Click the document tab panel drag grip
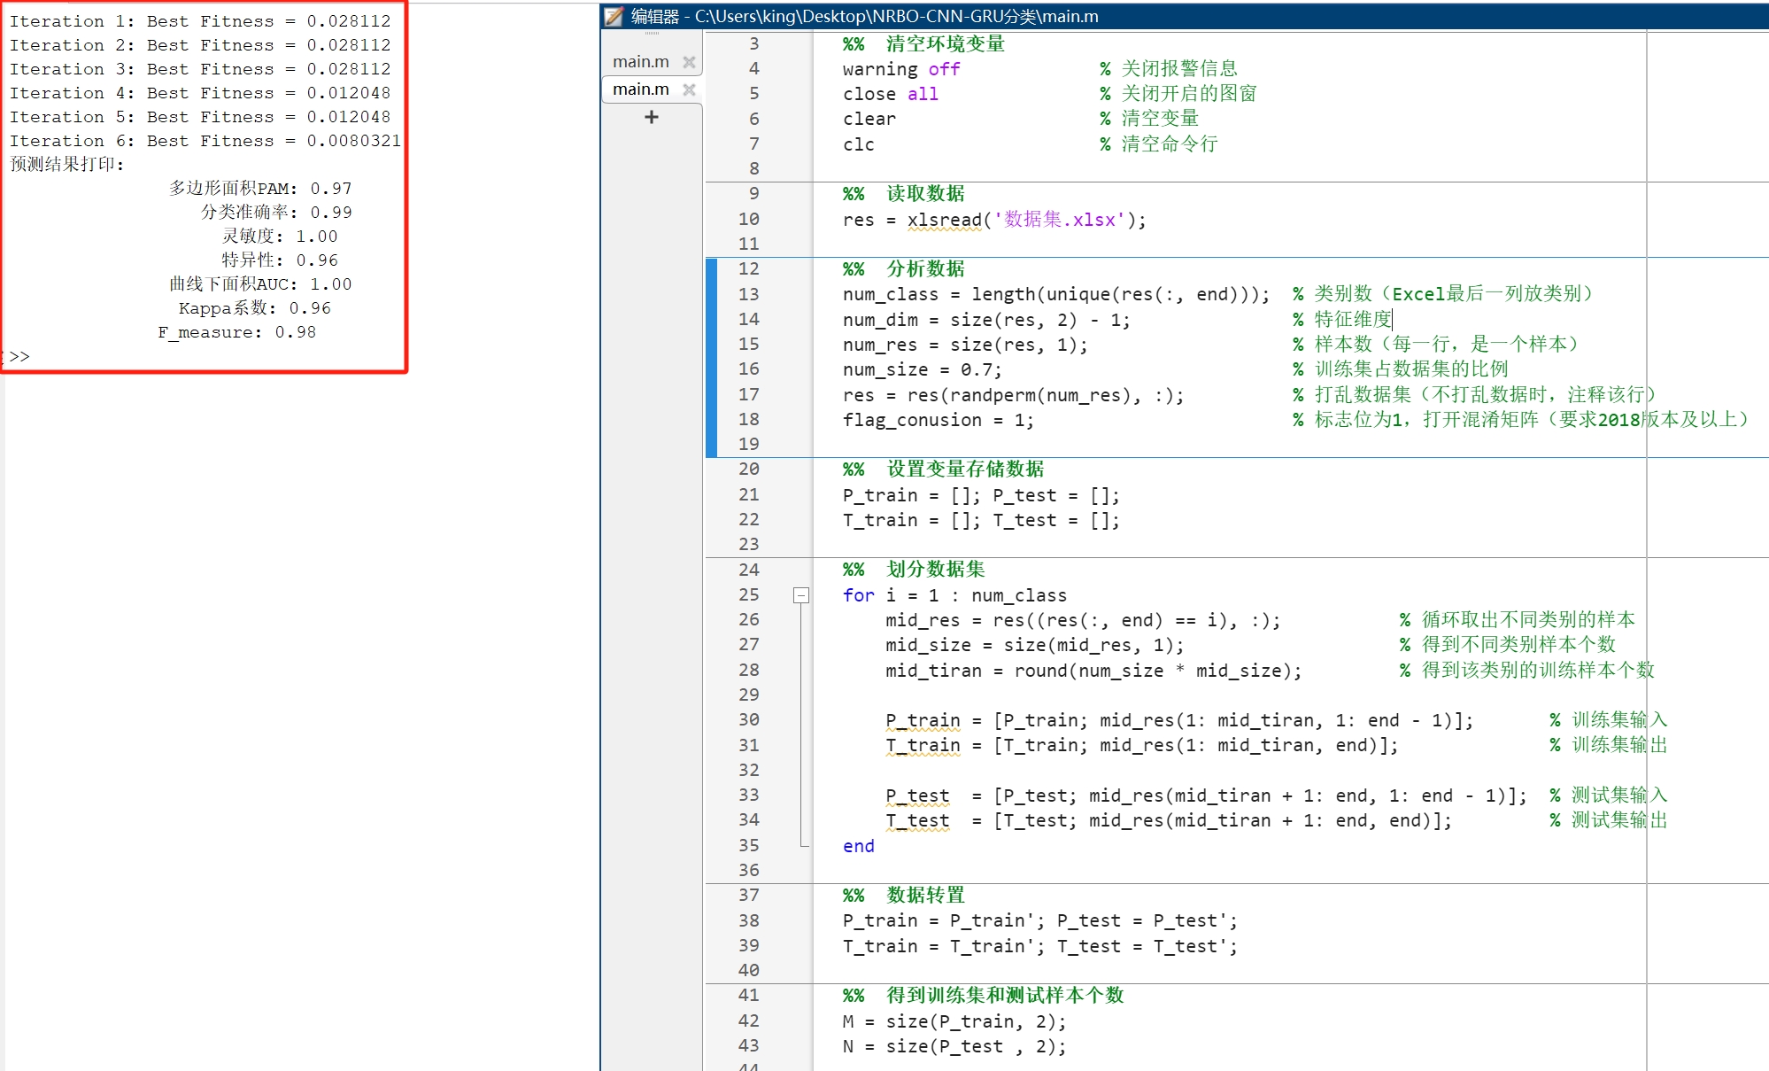Image resolution: width=1769 pixels, height=1071 pixels. pyautogui.click(x=653, y=34)
